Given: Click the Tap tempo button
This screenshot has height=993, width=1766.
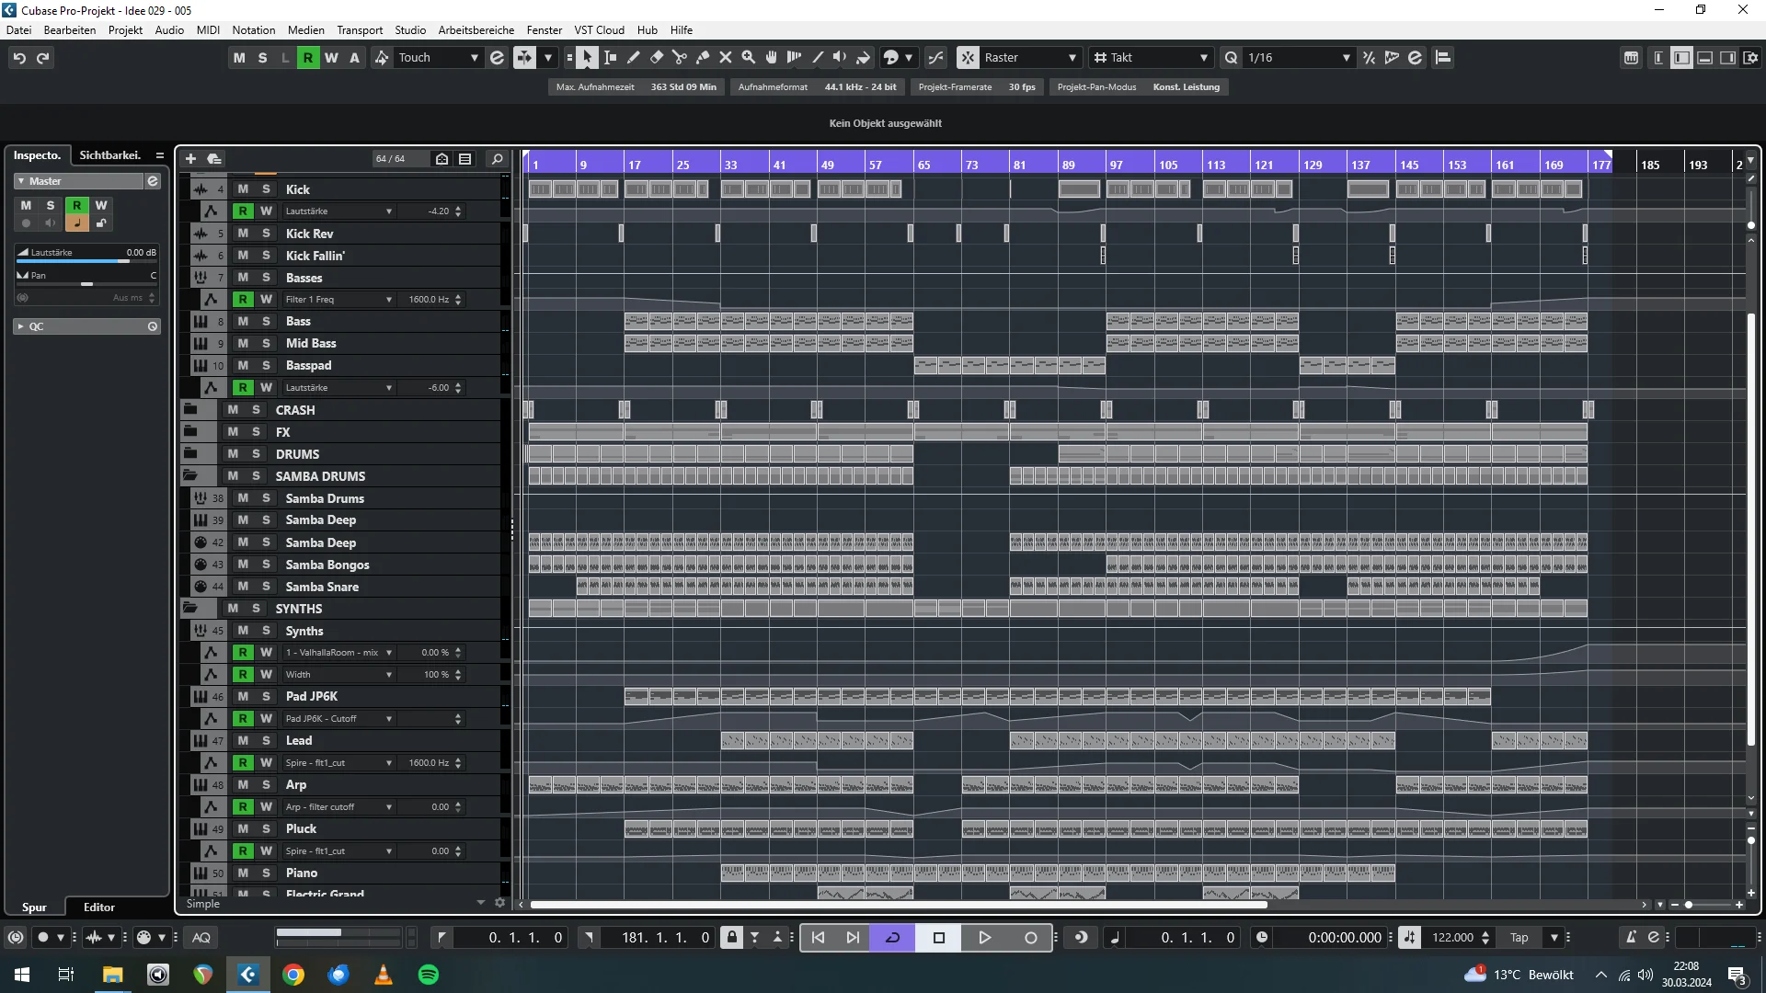Looking at the screenshot, I should [1519, 938].
